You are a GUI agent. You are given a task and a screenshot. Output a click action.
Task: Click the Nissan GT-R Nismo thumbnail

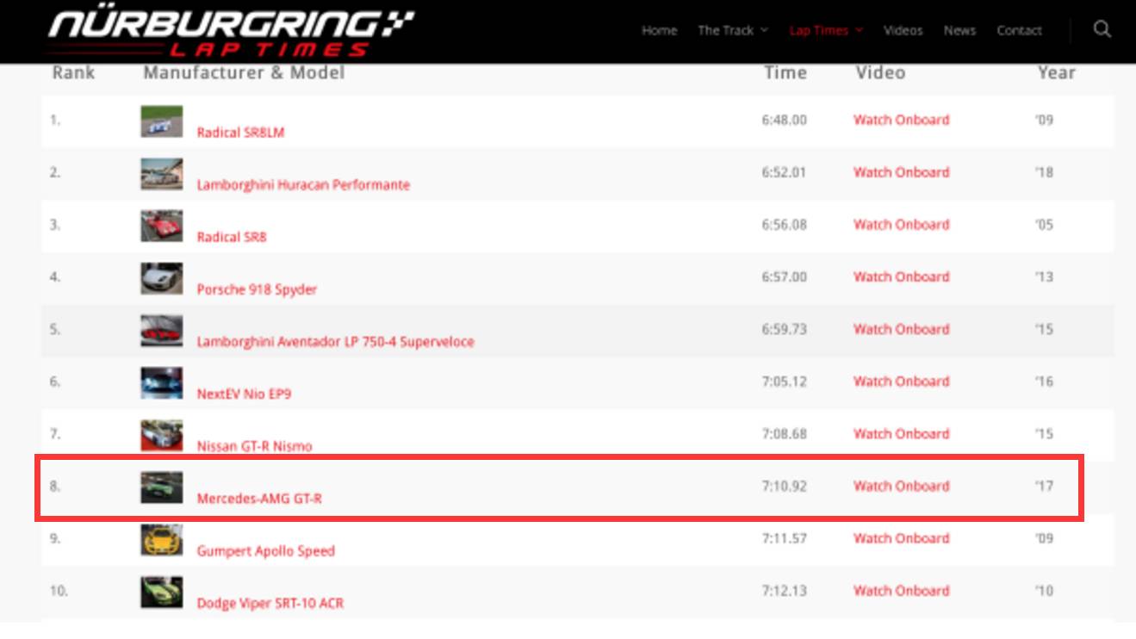click(162, 436)
